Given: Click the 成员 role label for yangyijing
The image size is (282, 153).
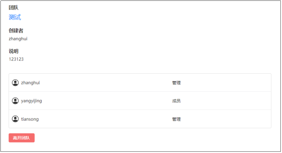Looking at the screenshot, I should (176, 101).
